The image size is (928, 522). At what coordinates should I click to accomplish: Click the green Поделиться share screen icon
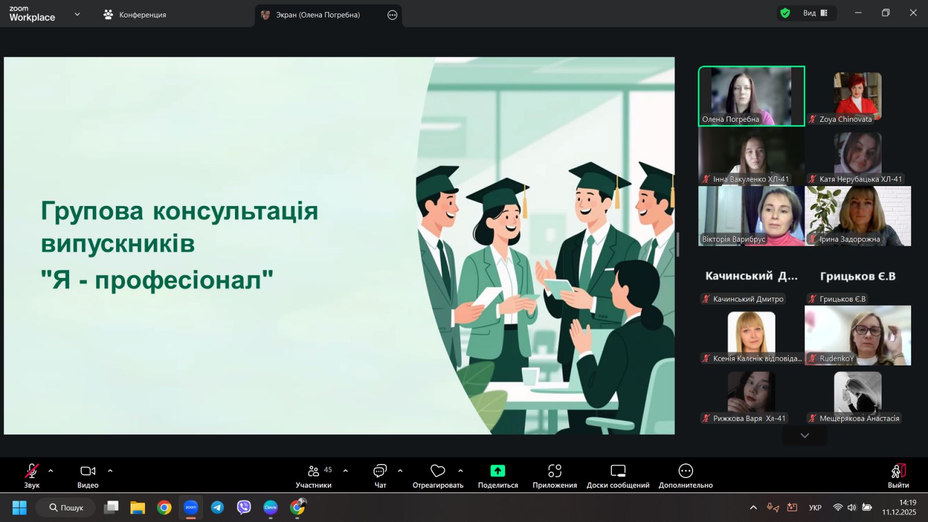pyautogui.click(x=498, y=471)
